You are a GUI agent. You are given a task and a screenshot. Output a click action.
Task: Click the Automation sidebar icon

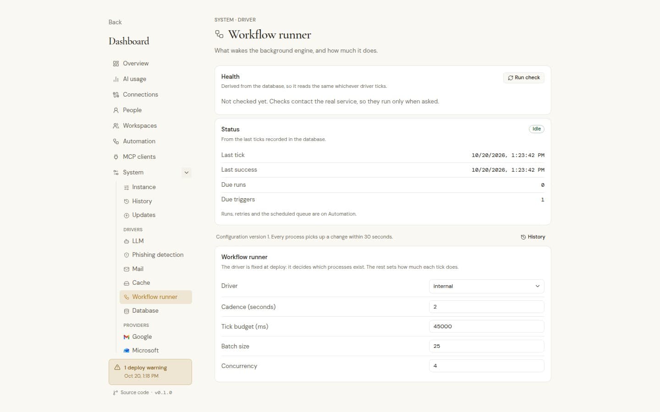[x=116, y=141]
